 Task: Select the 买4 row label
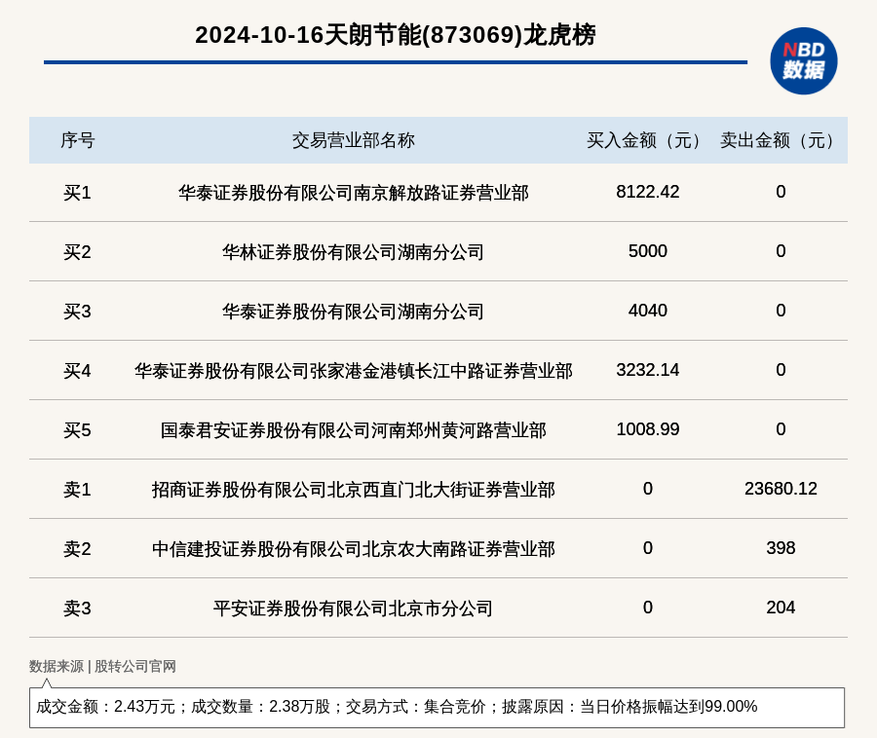[77, 371]
